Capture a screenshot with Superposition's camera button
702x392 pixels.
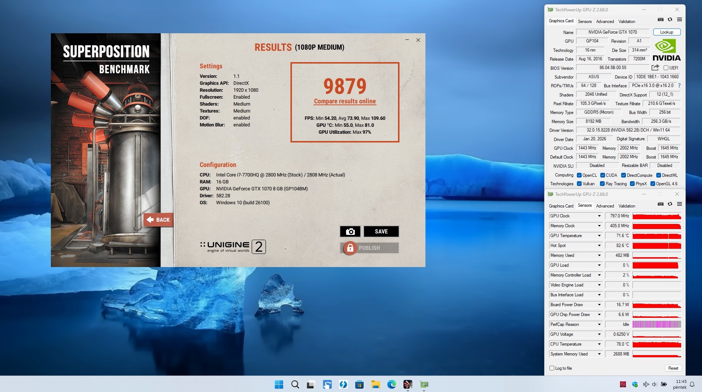point(350,231)
